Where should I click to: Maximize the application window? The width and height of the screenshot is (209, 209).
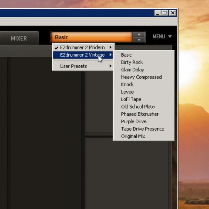click(x=165, y=13)
